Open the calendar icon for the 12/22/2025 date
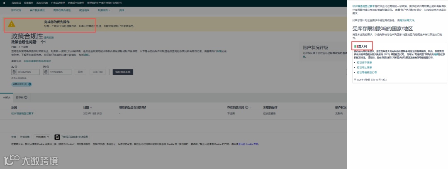The width and height of the screenshot is (448, 169). pos(46,72)
